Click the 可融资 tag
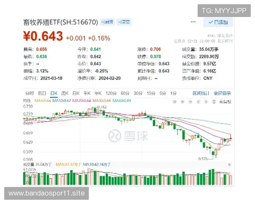The image size is (255, 204). pos(107,22)
